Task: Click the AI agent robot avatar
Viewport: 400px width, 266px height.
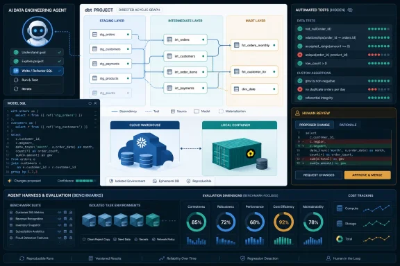Action: click(37, 32)
